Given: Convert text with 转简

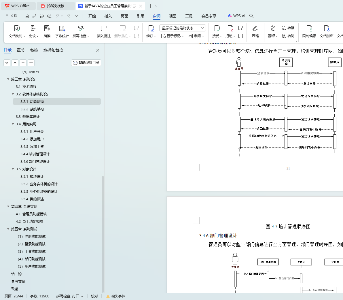Looking at the screenshot, I should pyautogui.click(x=288, y=36).
